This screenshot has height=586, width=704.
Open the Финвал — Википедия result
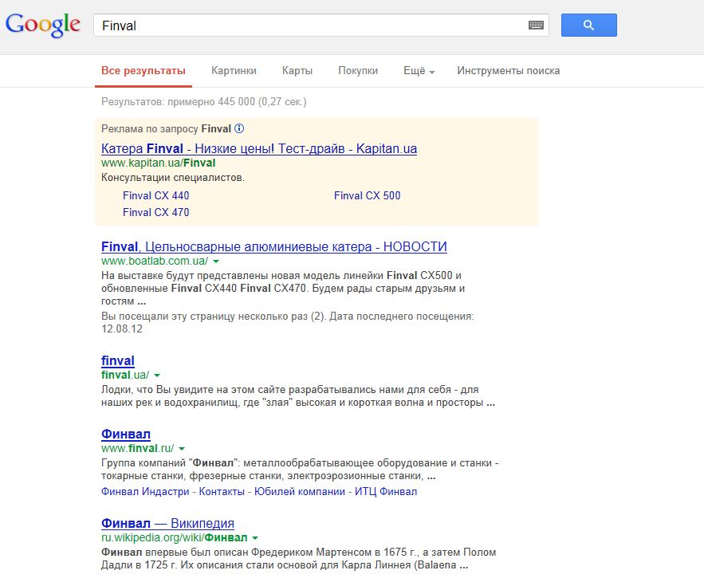click(x=167, y=523)
